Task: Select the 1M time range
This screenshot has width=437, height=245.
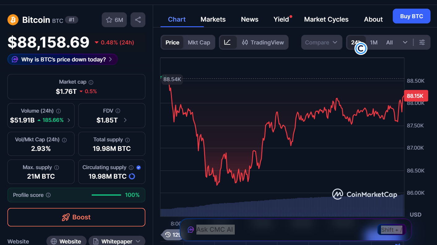Action: pyautogui.click(x=374, y=43)
